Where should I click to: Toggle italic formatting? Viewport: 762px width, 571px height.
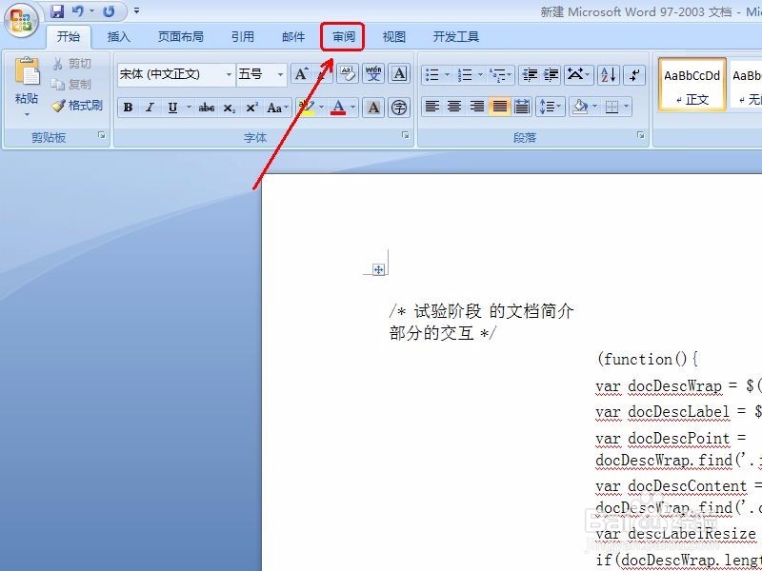click(x=150, y=108)
